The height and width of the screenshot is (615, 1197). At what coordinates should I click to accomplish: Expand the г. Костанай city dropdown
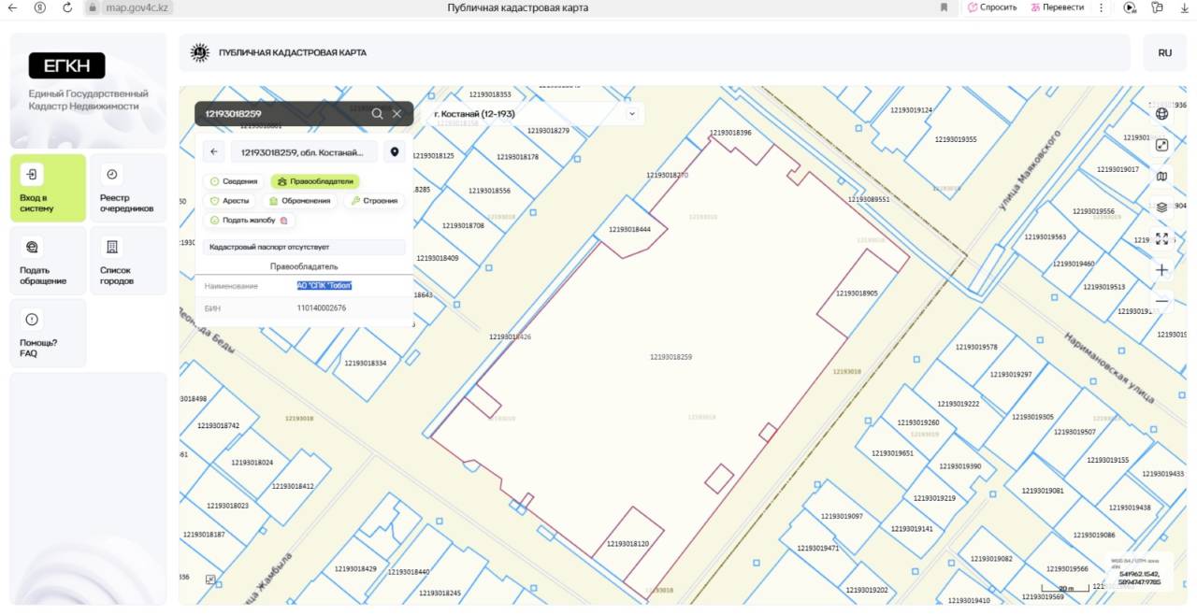point(631,114)
